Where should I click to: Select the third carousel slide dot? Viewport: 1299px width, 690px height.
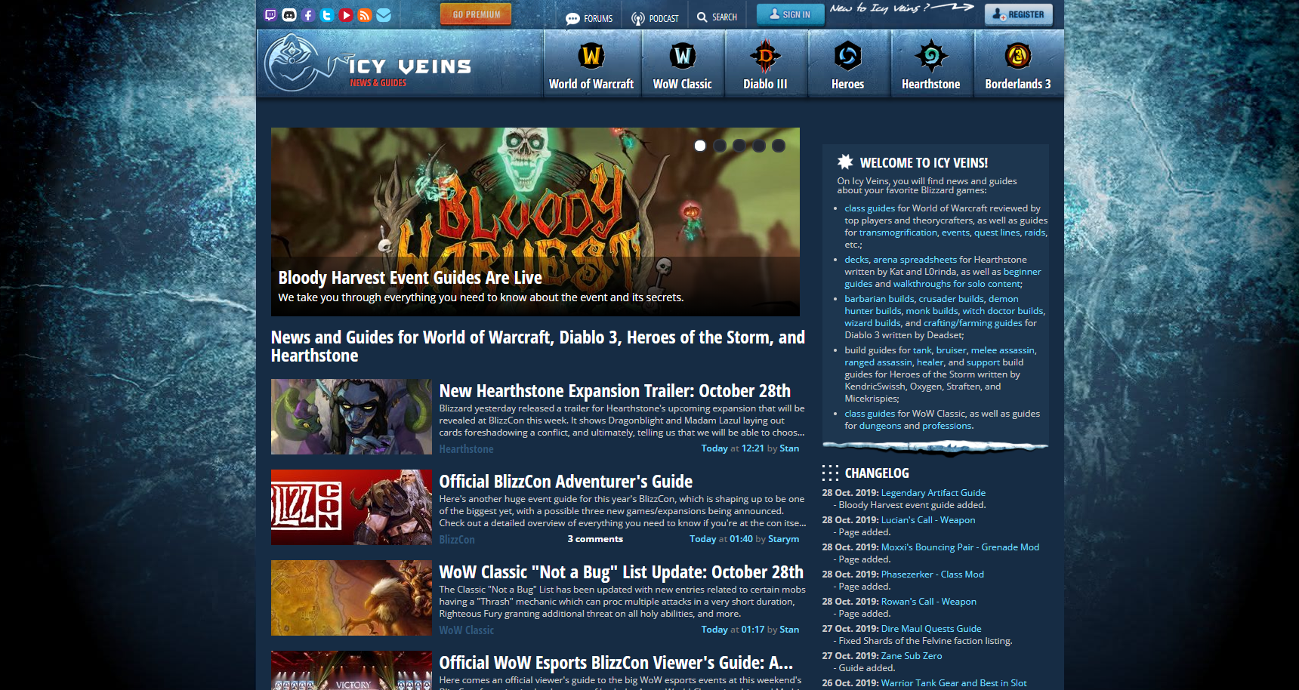click(x=739, y=146)
